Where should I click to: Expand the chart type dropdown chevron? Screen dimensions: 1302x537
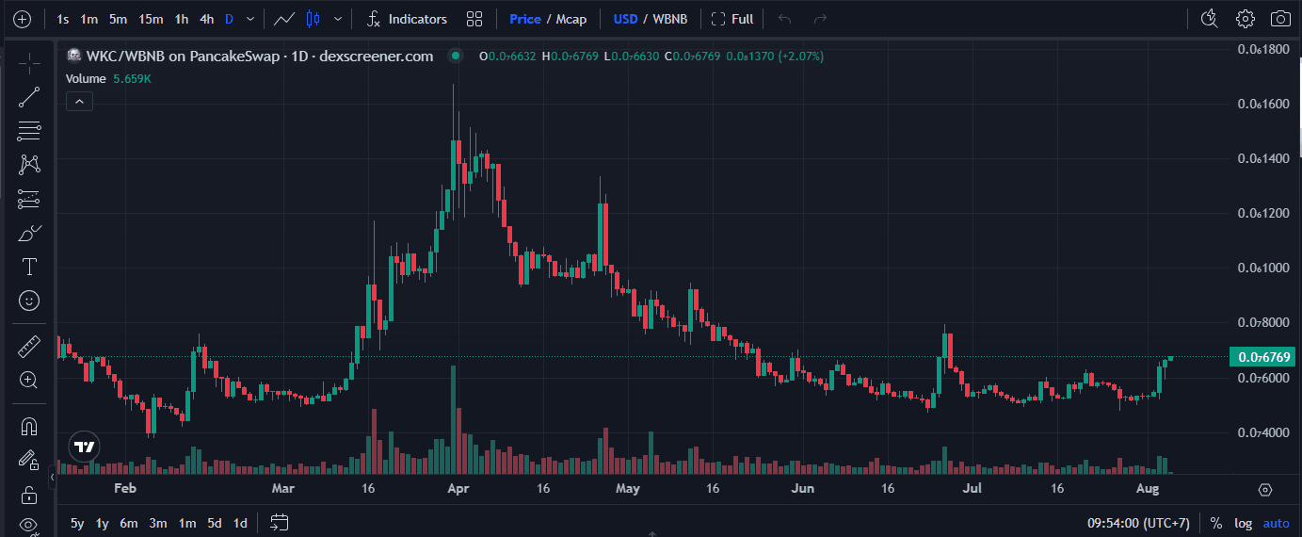(338, 19)
